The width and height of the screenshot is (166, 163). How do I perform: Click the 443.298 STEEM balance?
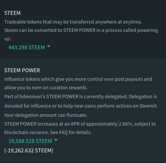coord(26,47)
